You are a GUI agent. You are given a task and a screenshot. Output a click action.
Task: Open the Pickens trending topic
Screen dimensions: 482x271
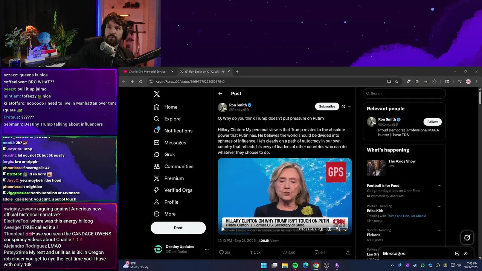pos(374,235)
